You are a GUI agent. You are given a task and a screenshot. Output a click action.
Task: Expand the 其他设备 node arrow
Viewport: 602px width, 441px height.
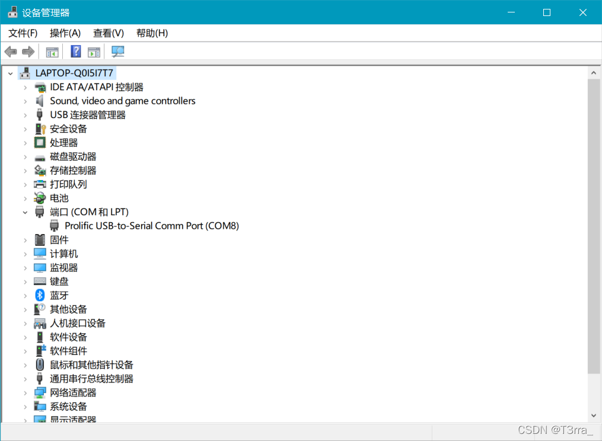coord(26,310)
